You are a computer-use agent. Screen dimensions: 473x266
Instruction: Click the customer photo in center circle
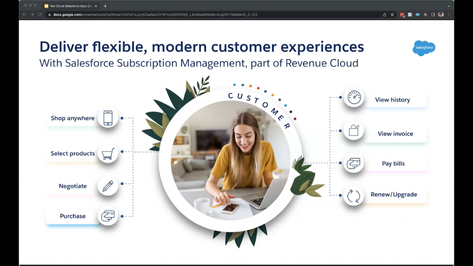231,160
